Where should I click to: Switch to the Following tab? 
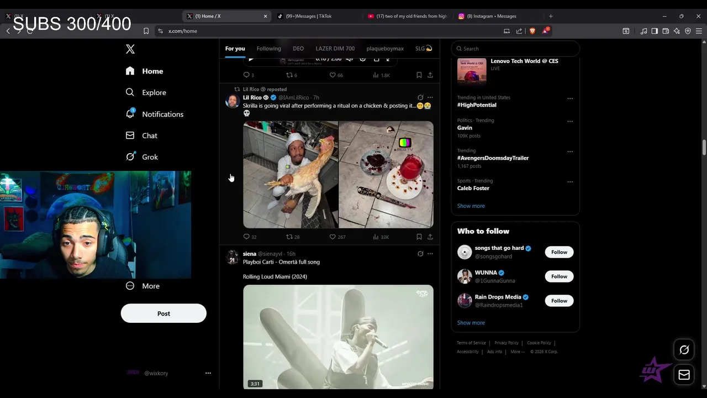pyautogui.click(x=268, y=49)
